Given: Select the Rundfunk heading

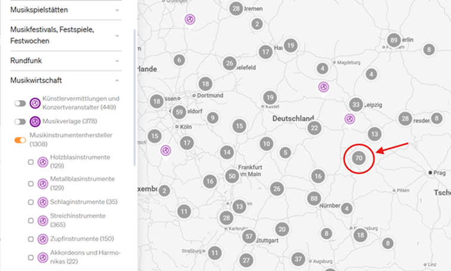Looking at the screenshot, I should (26, 61).
